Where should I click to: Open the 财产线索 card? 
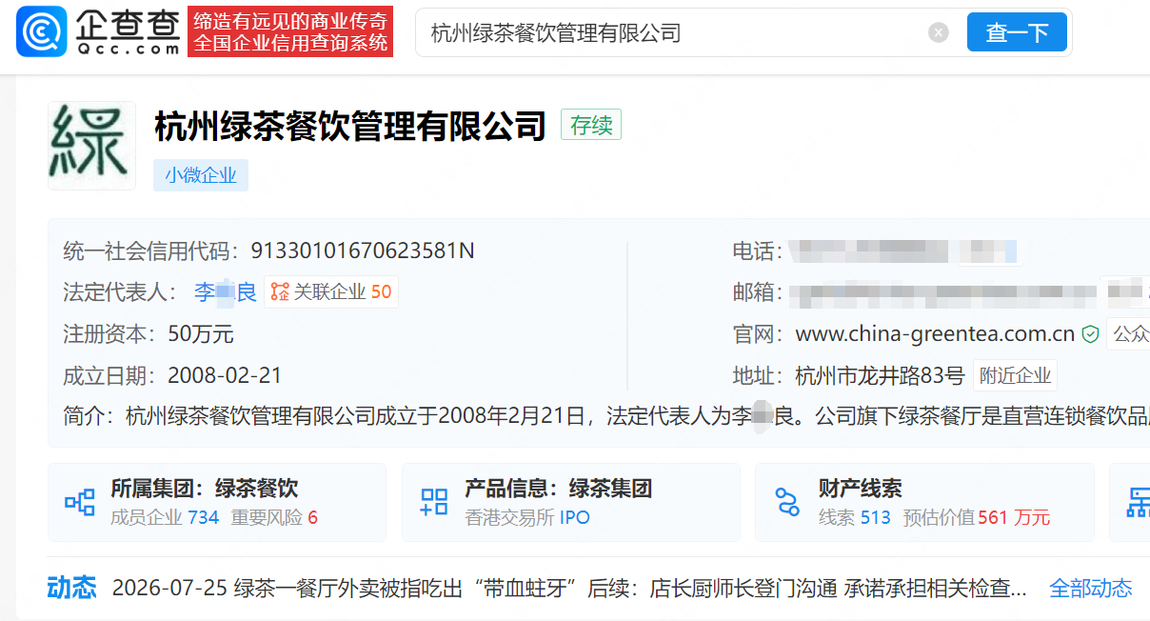point(925,502)
